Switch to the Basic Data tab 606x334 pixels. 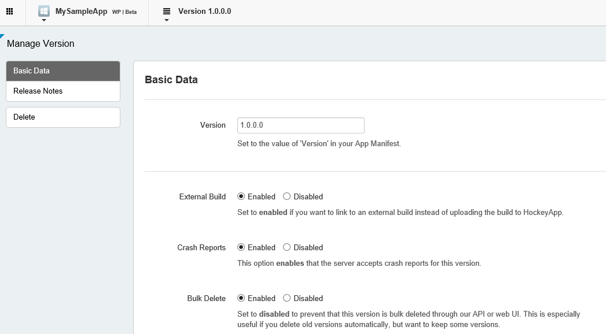click(x=63, y=71)
